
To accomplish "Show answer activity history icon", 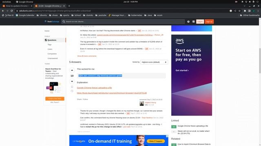I will click(72, 91).
